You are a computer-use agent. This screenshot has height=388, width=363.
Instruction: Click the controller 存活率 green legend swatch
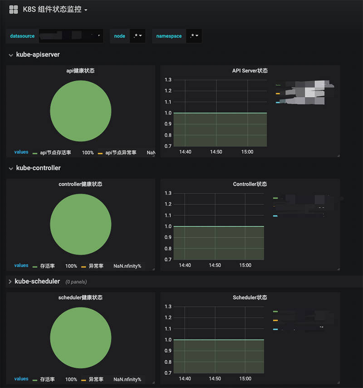[x=35, y=267]
